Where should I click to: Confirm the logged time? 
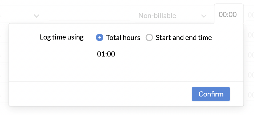(211, 94)
